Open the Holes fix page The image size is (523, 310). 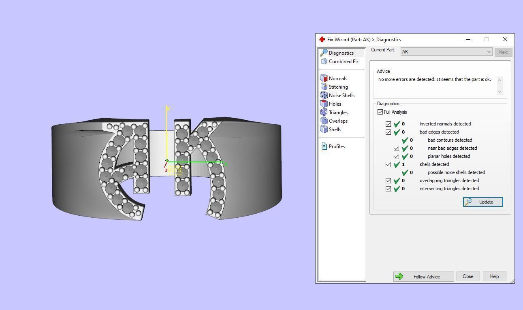coord(335,104)
